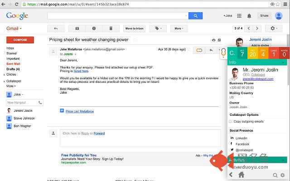This screenshot has width=290, height=181.
Task: Click the COMPOSE button
Action: click(x=20, y=40)
